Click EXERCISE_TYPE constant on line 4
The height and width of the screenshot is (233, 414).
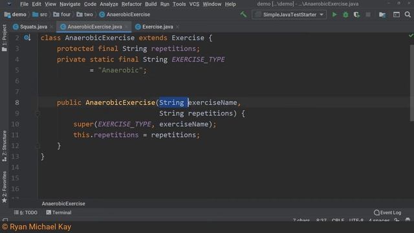click(x=198, y=60)
